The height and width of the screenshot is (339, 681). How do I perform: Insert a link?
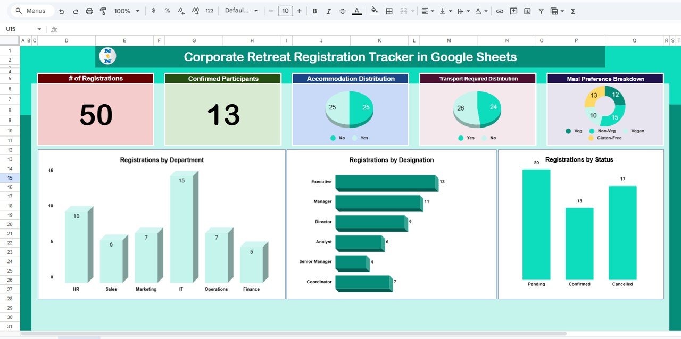tap(500, 11)
